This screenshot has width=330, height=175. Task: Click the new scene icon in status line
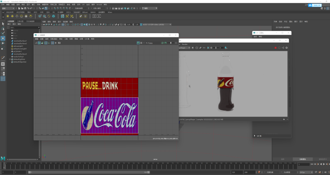click(19, 8)
